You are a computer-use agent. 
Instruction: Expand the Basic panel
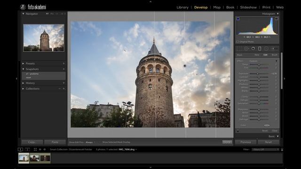coord(277,136)
